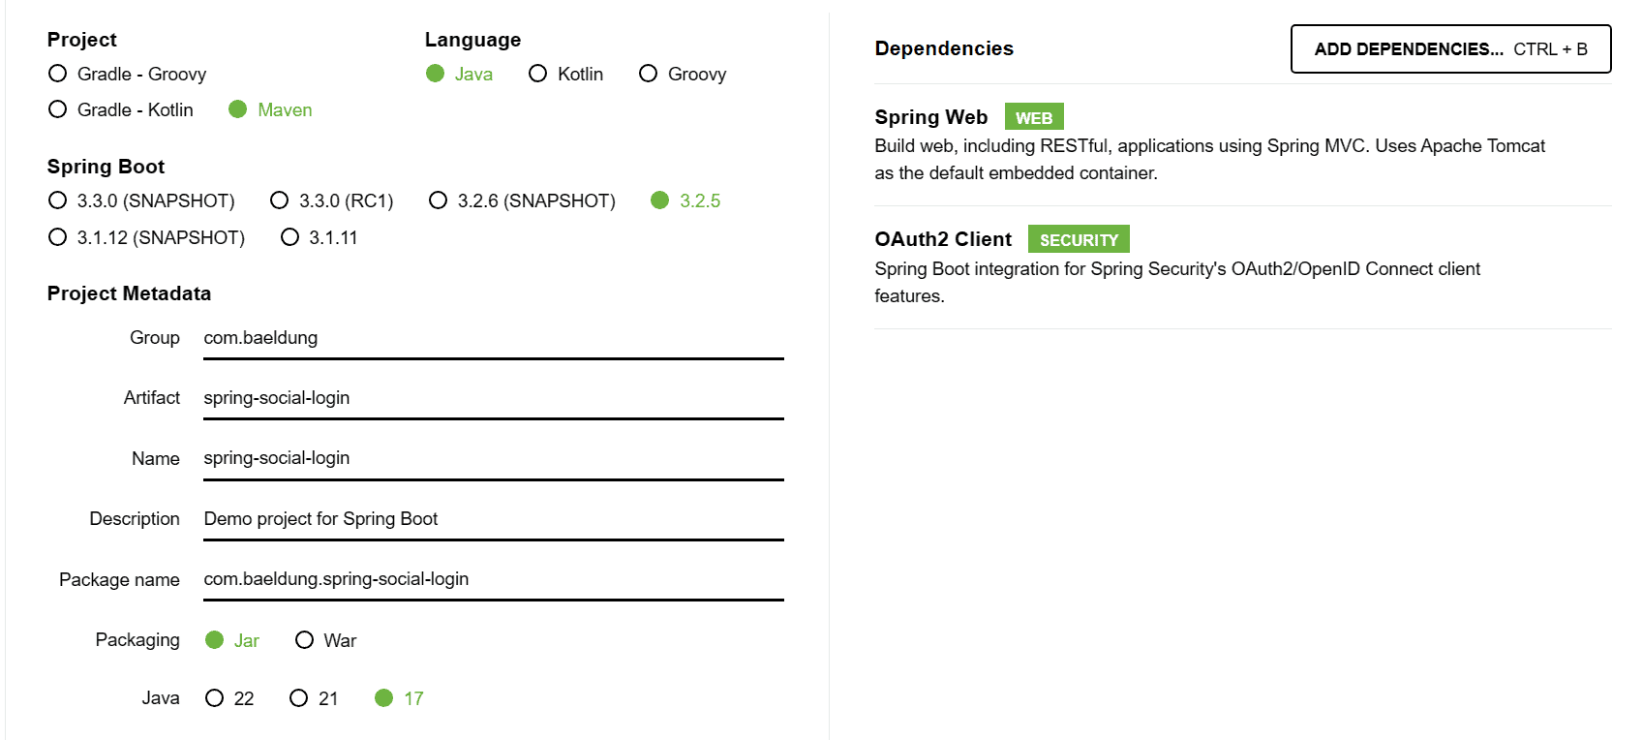Click into the Description field
Viewport: 1643px width, 740px height.
pyautogui.click(x=493, y=519)
